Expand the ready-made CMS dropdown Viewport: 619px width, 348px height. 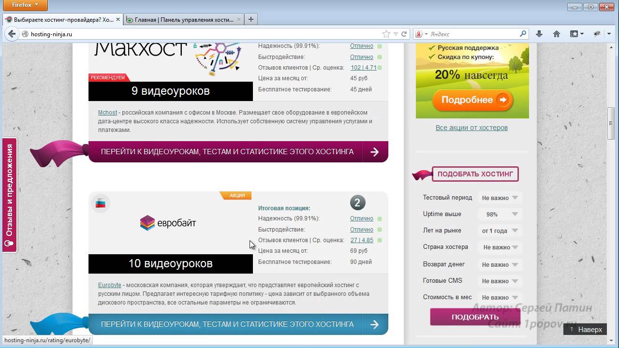click(500, 281)
